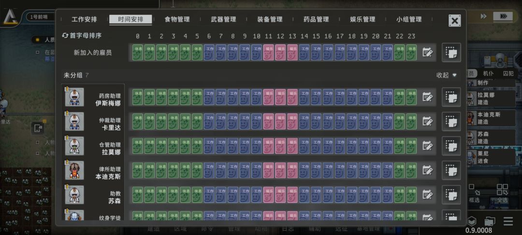Close the schedule panel with the X

454,21
